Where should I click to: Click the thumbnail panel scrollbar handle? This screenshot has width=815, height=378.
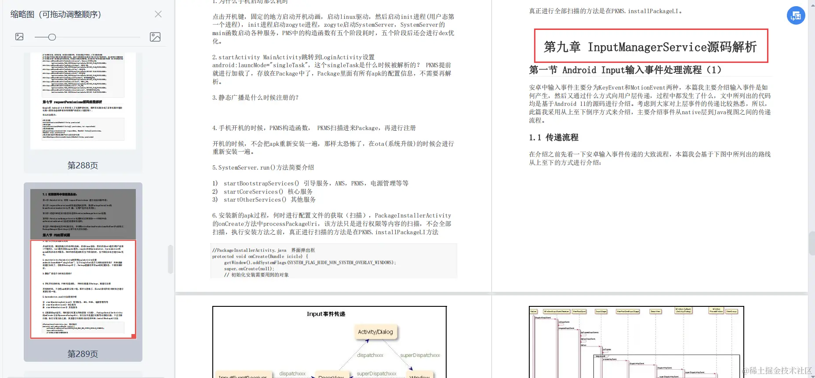point(171,259)
